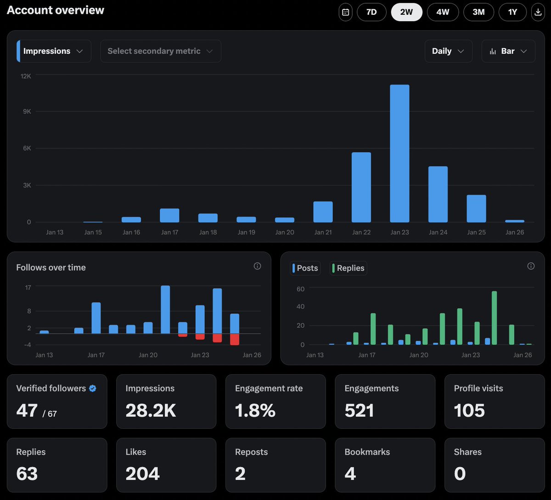Click the Jan 21 impressions bar
Screen dimensions: 551x500
pos(323,212)
